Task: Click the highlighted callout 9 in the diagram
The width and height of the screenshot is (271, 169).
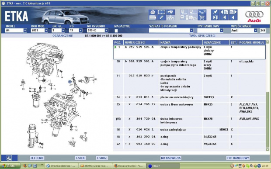Action: click(x=69, y=82)
